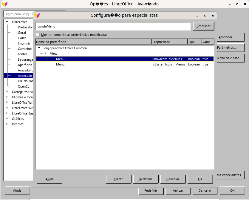Confirm with OK in the expert configuration dialog

(200, 179)
